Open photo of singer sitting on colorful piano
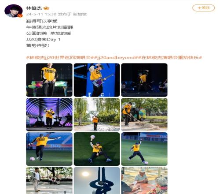The height and width of the screenshot is (194, 220). click(49, 80)
